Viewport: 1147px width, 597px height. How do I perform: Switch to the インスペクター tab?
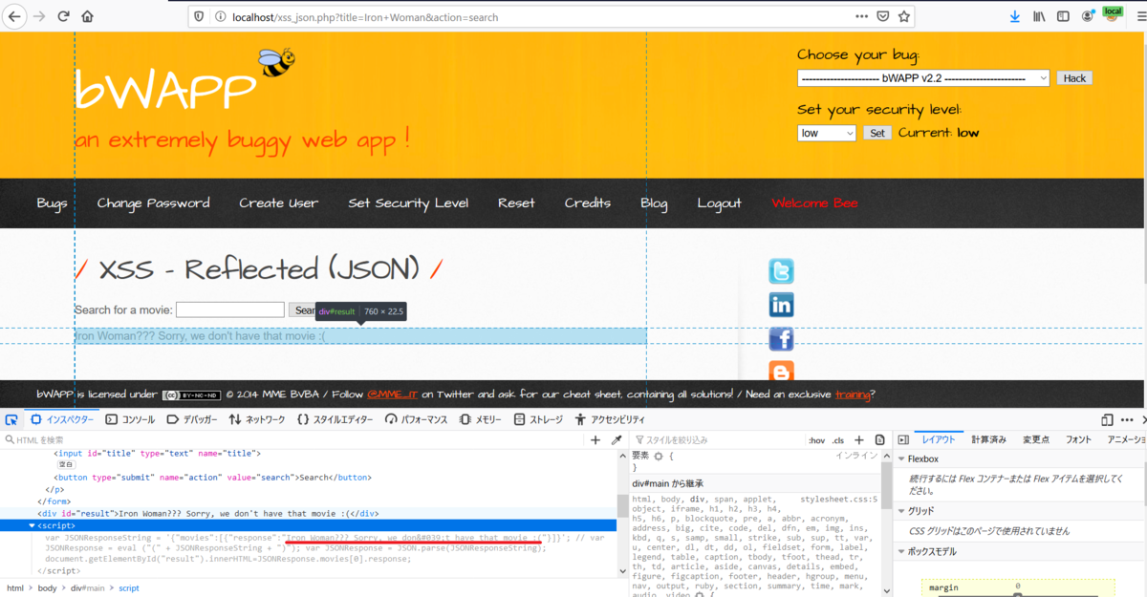pyautogui.click(x=62, y=419)
